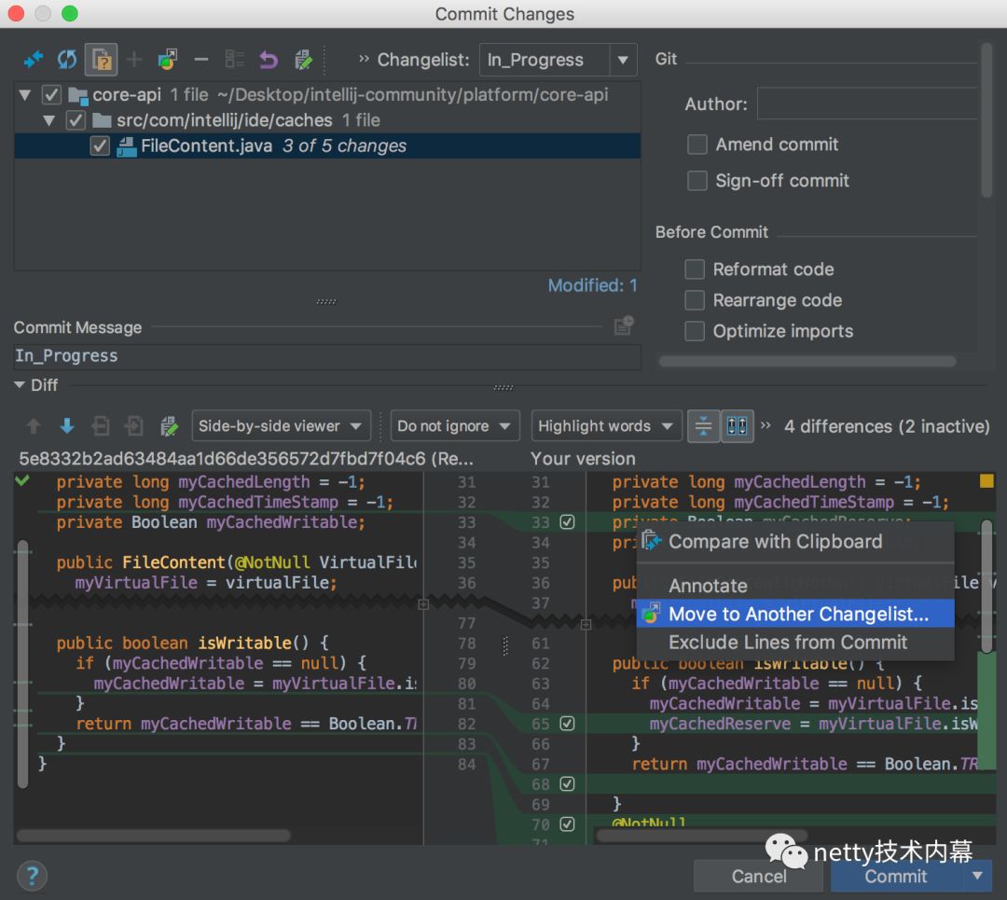Toggle synchronize scrolling icon
The image size is (1007, 900).
tap(737, 426)
